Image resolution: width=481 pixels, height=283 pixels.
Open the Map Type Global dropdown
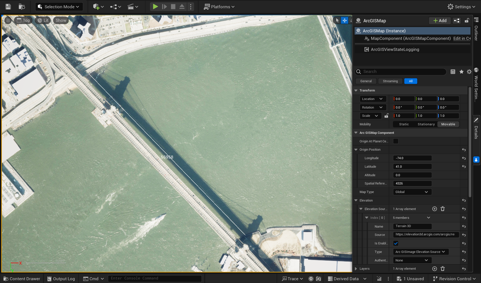[x=412, y=192]
